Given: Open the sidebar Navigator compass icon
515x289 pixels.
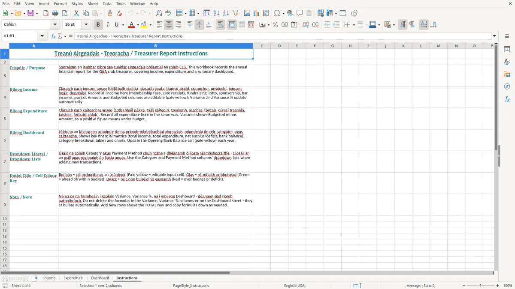Looking at the screenshot, I should click(x=507, y=86).
